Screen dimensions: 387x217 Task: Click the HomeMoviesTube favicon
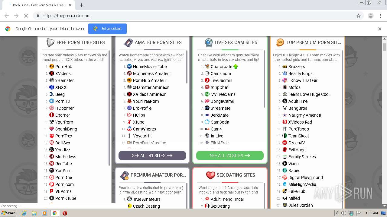tap(129, 67)
